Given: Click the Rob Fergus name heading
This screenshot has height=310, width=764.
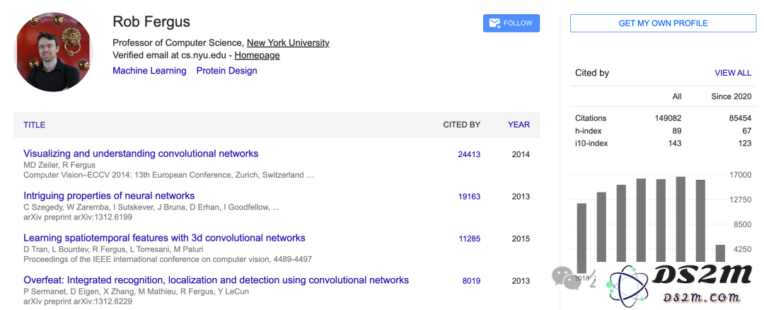Looking at the screenshot, I should pyautogui.click(x=151, y=22).
